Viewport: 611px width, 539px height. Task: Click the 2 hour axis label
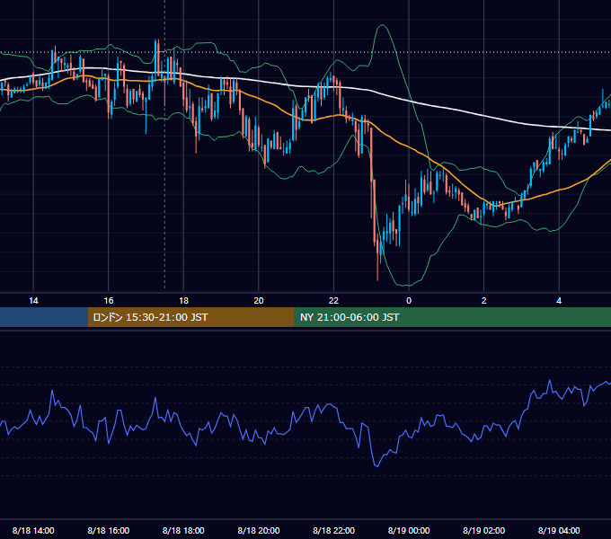(x=484, y=301)
